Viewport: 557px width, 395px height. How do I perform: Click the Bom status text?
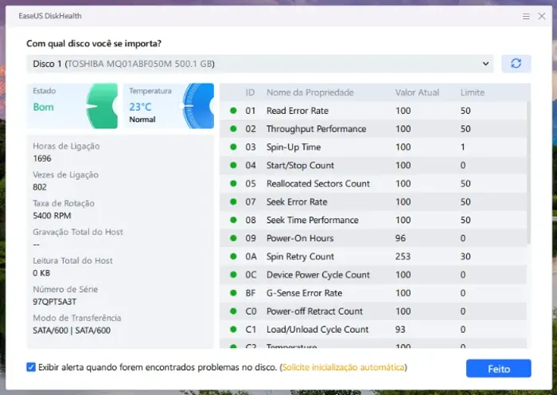(43, 107)
